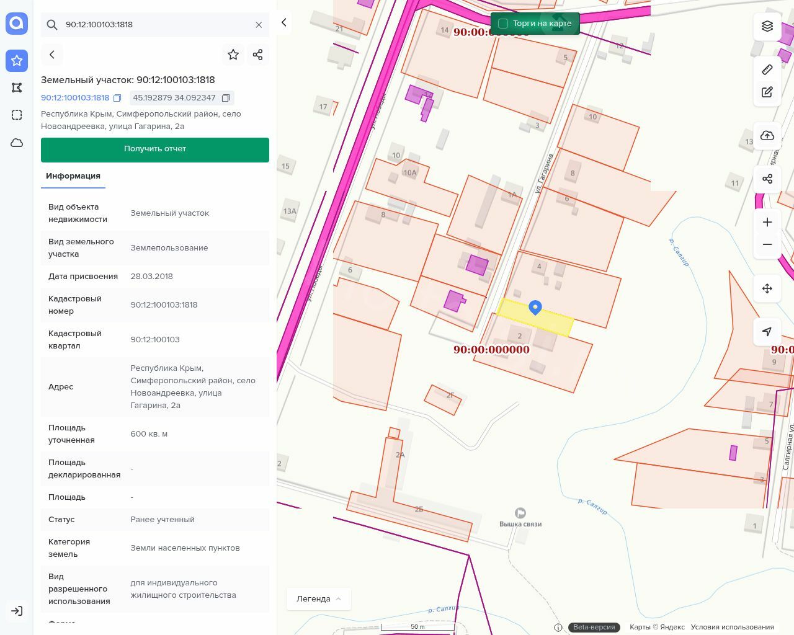This screenshot has height=635, width=794.
Task: Zoom out on the map
Action: tap(767, 244)
